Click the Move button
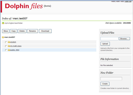This screenshot has height=95, width=133. [6, 31]
